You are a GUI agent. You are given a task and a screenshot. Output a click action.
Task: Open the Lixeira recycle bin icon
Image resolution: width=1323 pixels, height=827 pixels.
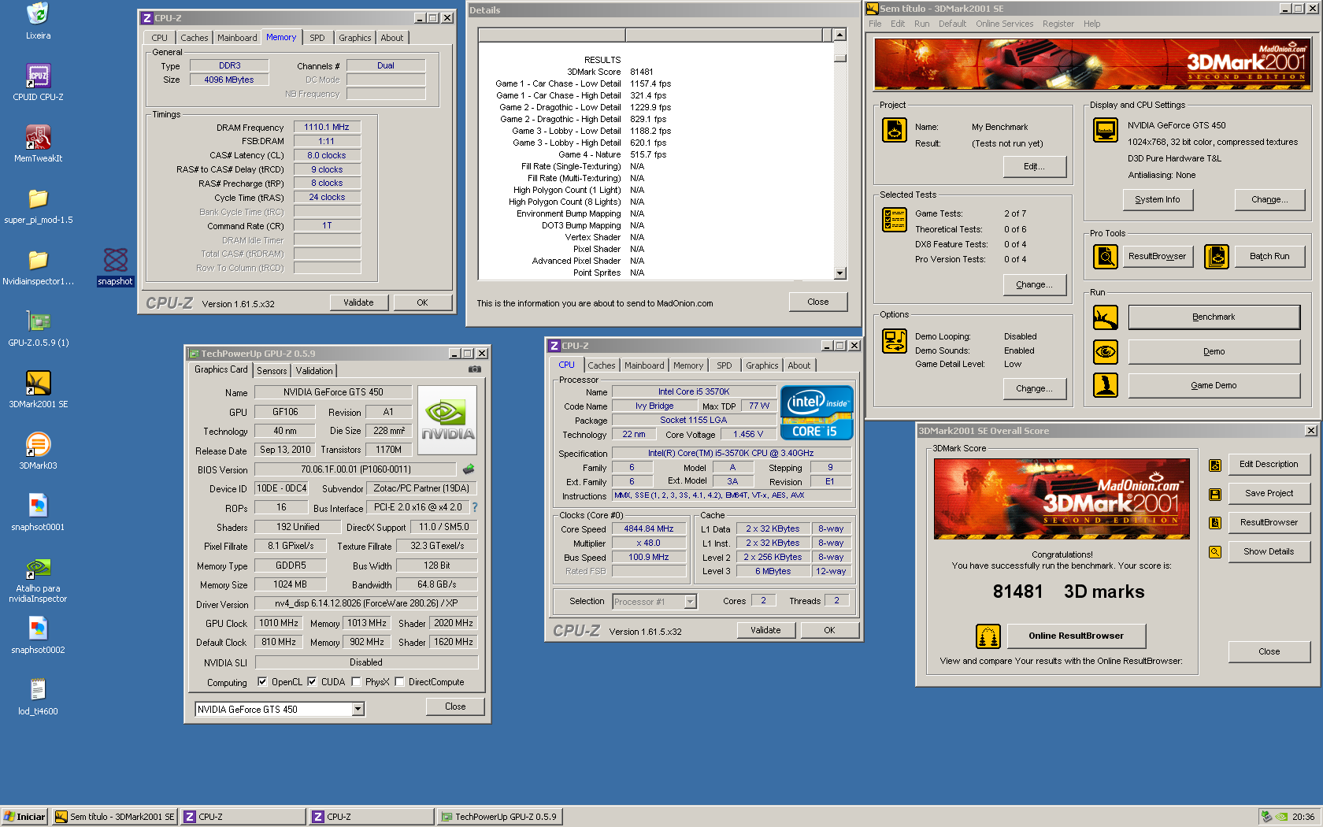click(x=38, y=13)
